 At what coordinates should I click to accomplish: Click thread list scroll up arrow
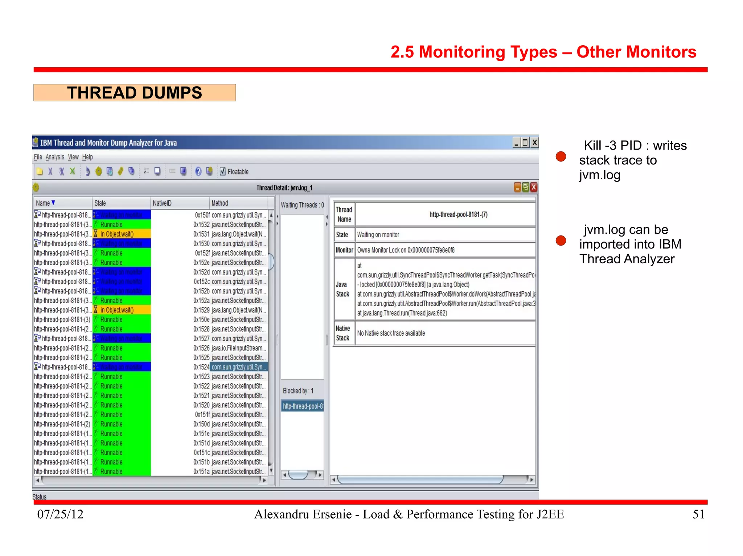coord(271,215)
